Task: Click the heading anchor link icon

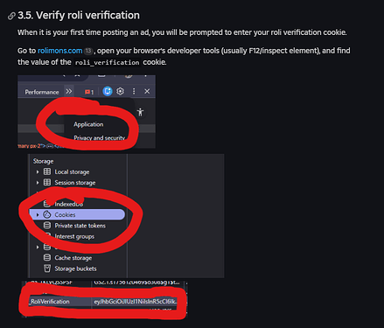Action: 11,16
